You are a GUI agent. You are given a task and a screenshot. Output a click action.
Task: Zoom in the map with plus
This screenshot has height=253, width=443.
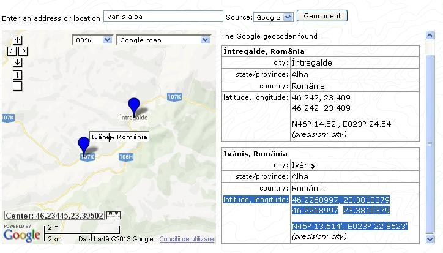point(17,75)
